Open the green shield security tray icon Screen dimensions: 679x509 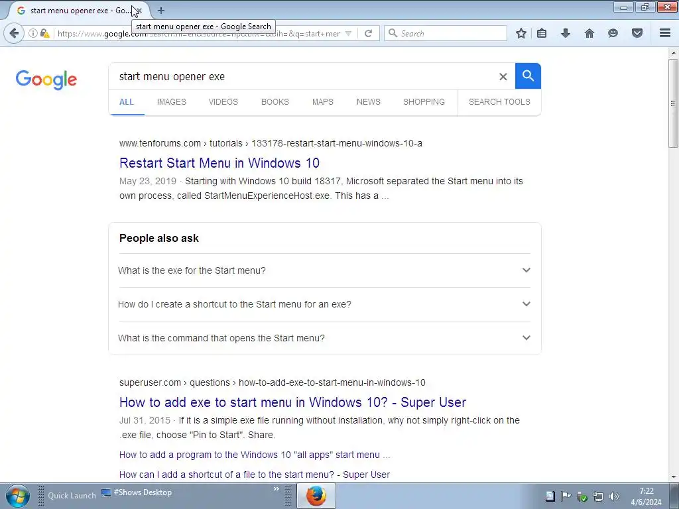(582, 496)
